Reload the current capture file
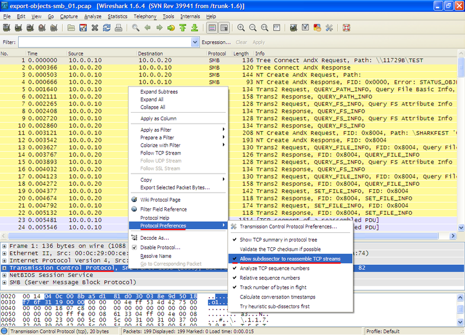Image resolution: width=465 pixels, height=335 pixels. coord(107,28)
